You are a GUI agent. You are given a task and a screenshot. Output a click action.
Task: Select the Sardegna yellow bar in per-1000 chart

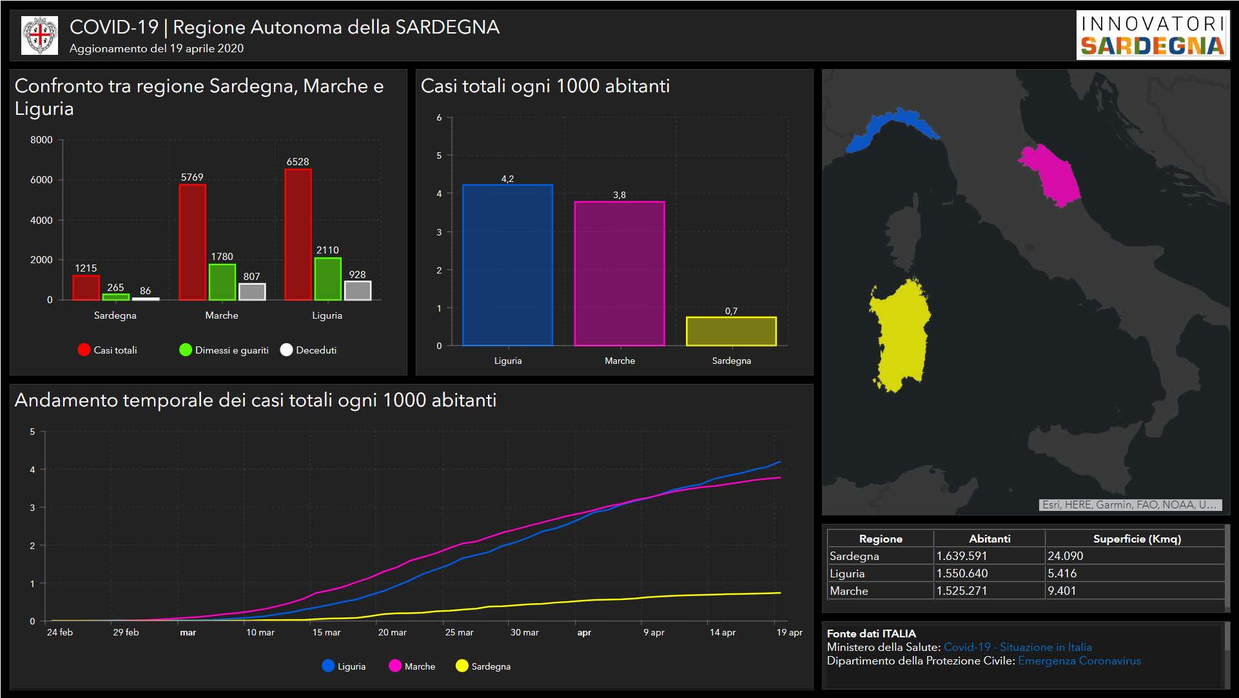tap(731, 332)
